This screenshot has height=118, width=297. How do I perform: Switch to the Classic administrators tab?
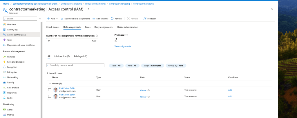point(128,27)
